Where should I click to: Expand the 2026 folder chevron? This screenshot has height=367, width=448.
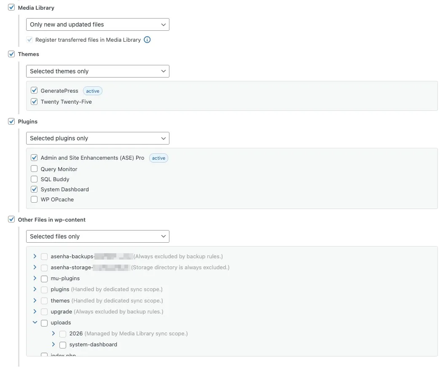pyautogui.click(x=54, y=334)
